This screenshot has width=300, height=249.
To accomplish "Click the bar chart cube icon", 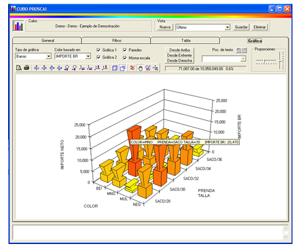I will [18, 26].
